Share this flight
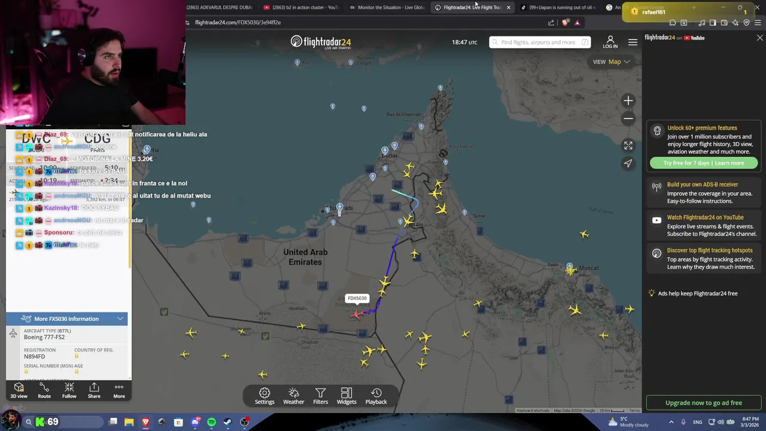The image size is (766, 431). coord(94,391)
